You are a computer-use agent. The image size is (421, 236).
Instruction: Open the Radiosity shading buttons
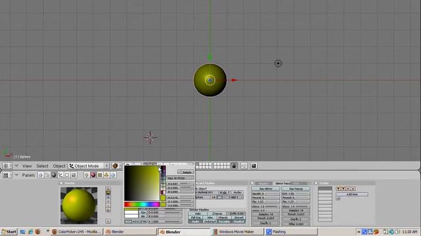pos(107,175)
